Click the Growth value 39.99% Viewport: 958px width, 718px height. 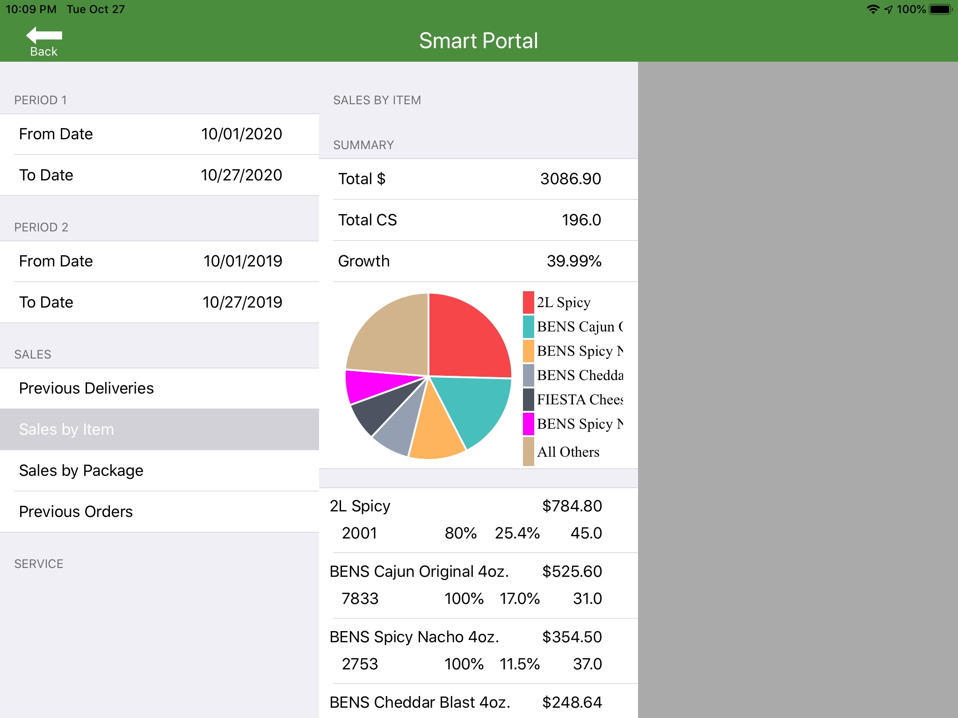click(x=574, y=261)
